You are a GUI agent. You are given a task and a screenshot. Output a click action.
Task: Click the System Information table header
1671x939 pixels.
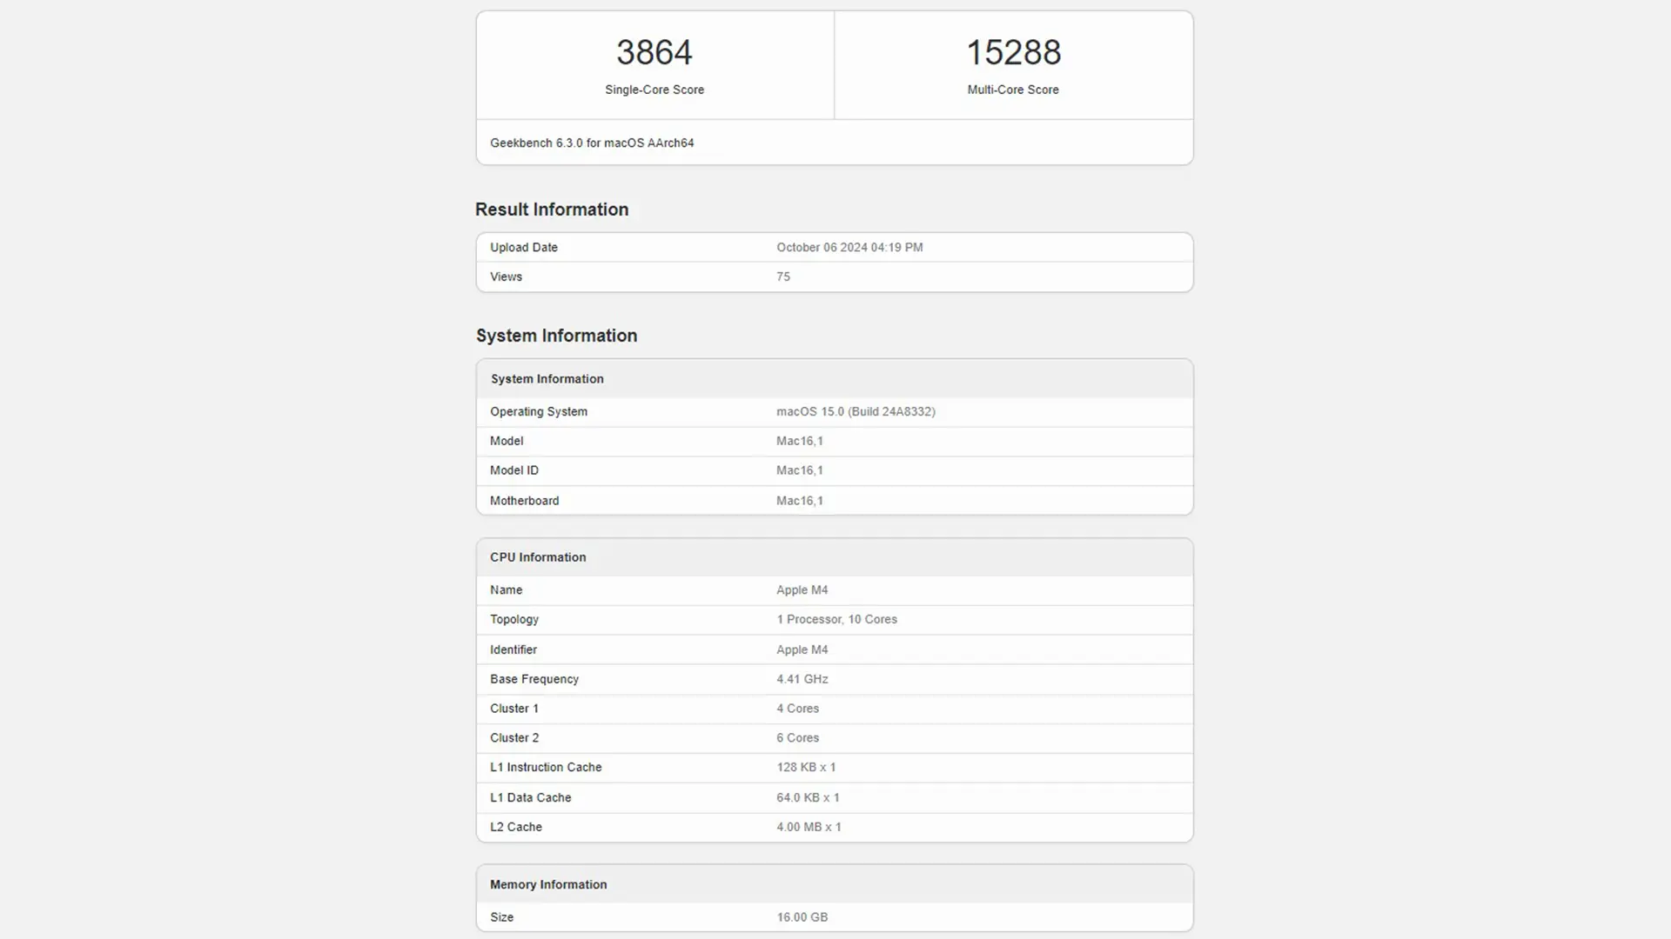[x=547, y=379]
